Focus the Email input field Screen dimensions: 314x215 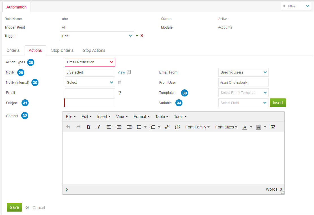(90, 93)
